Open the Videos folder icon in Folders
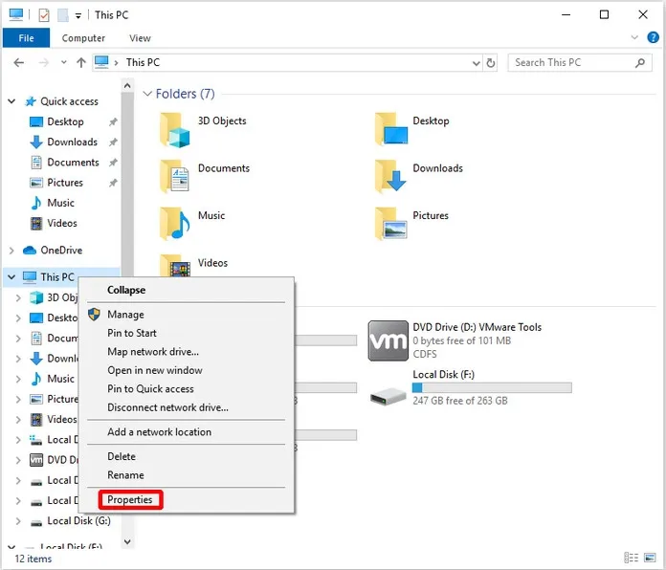The height and width of the screenshot is (570, 666). click(174, 266)
